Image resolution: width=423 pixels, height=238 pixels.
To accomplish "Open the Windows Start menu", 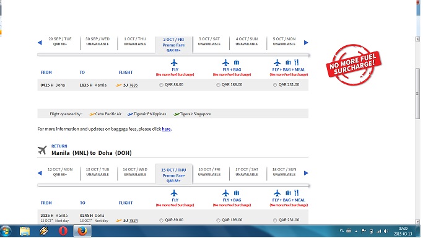I will [6, 231].
